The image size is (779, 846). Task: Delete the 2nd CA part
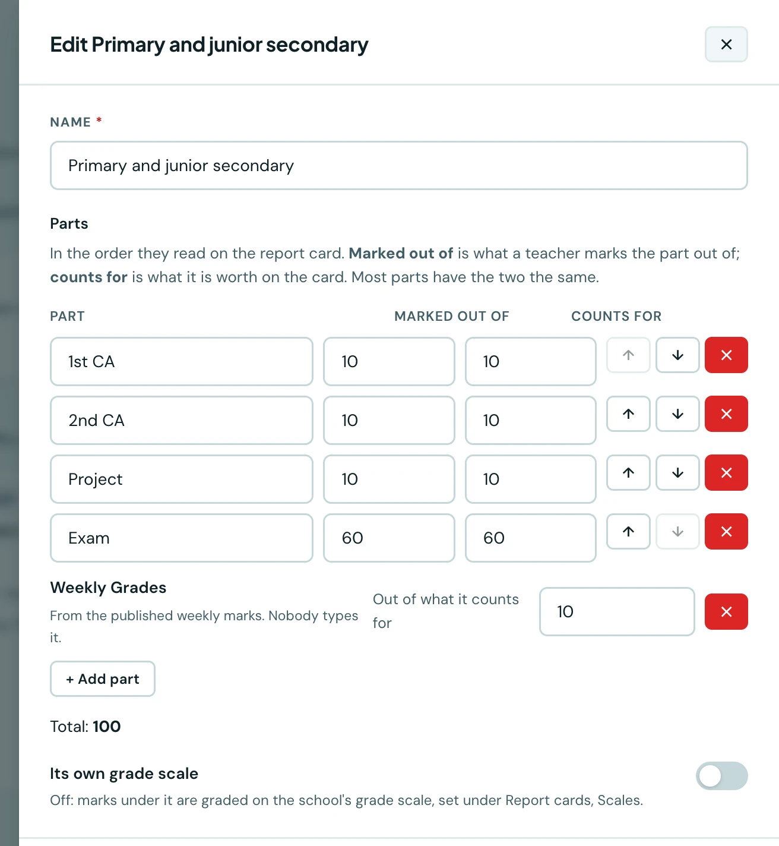click(x=726, y=414)
